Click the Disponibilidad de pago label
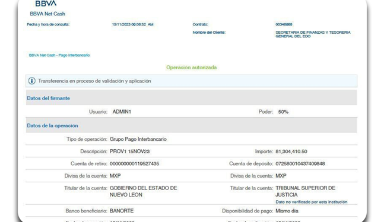Image resolution: width=387 pixels, height=222 pixels. point(248,211)
